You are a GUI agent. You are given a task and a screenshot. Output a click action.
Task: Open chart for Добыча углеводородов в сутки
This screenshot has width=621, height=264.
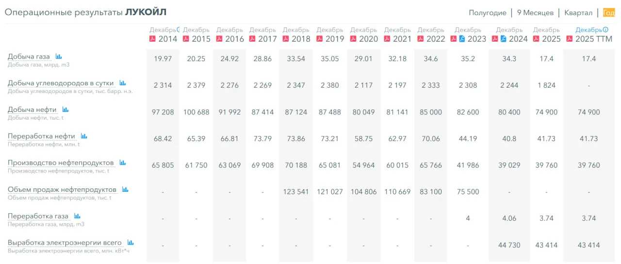click(x=123, y=83)
